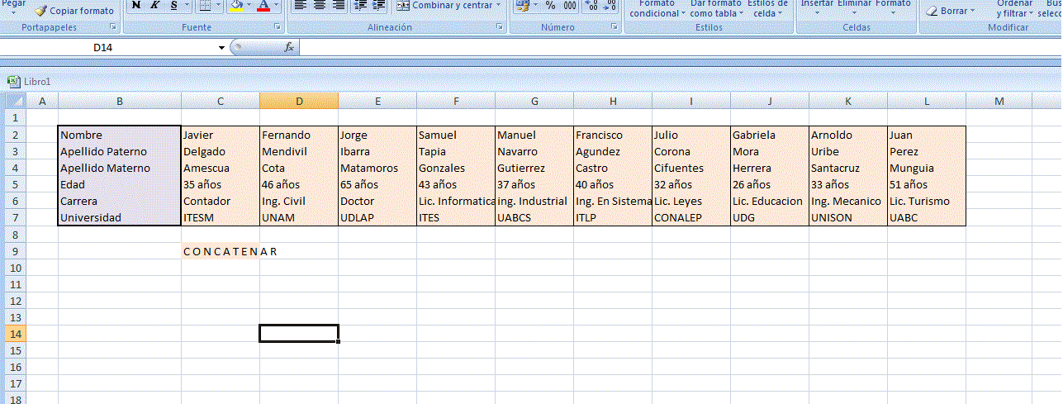The image size is (1063, 404).
Task: Apply red font color button
Action: click(x=263, y=6)
